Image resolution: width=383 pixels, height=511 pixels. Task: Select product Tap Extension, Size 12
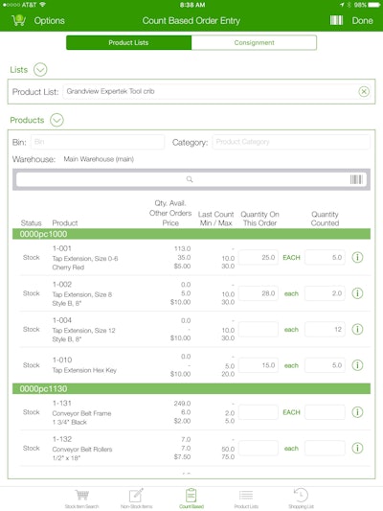83,330
